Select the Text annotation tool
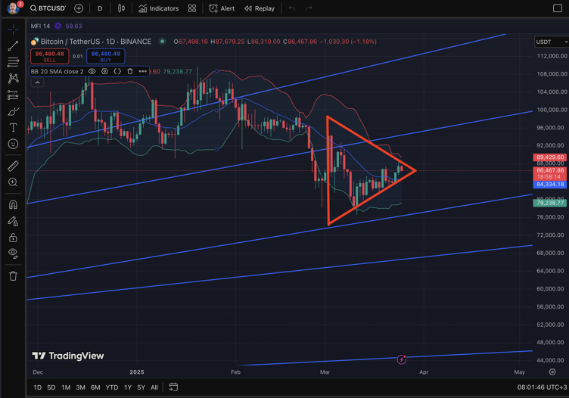 point(13,128)
